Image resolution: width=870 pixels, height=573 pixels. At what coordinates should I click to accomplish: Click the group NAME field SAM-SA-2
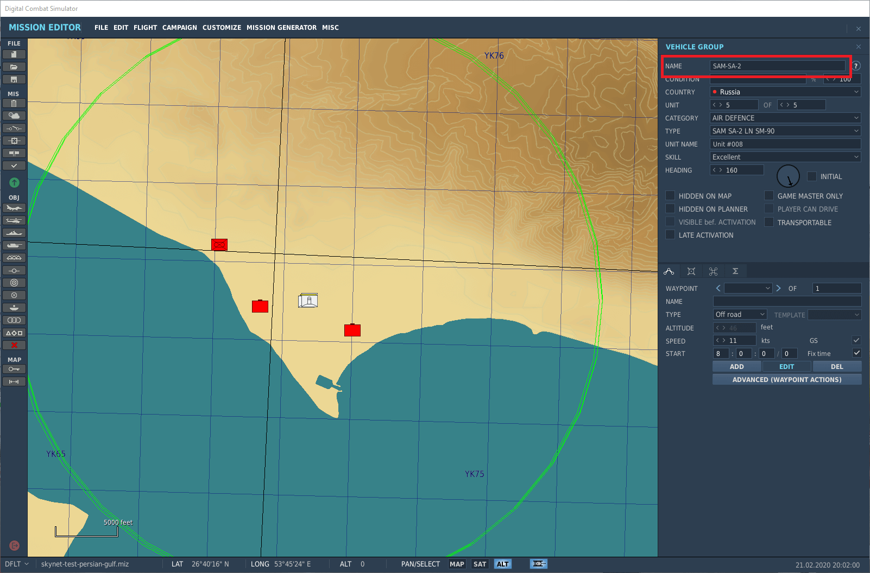click(778, 66)
